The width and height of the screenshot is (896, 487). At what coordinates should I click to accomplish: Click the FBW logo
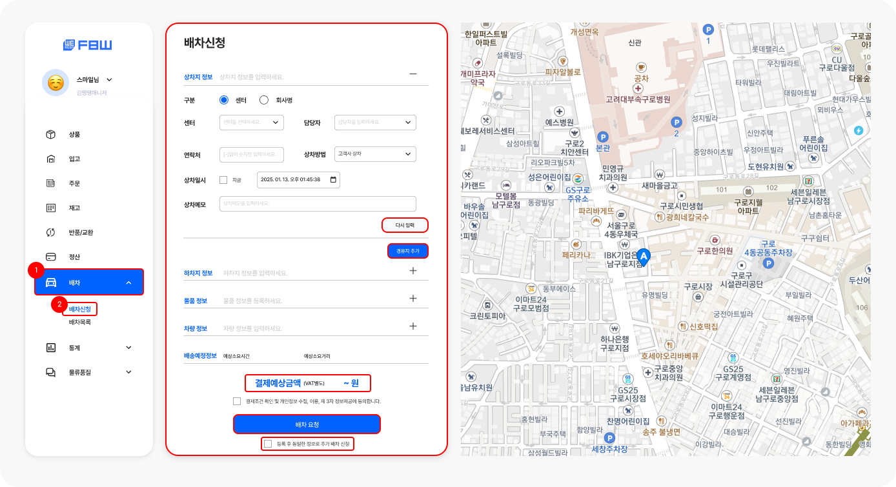87,45
